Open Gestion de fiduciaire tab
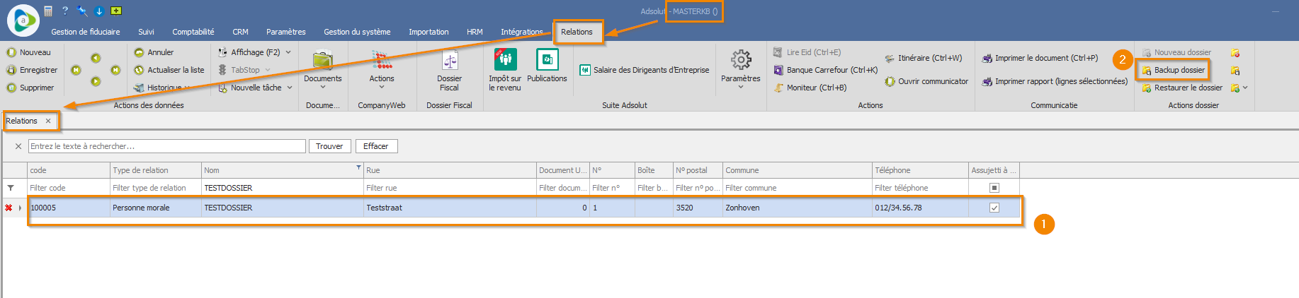The height and width of the screenshot is (298, 1299). 86,32
